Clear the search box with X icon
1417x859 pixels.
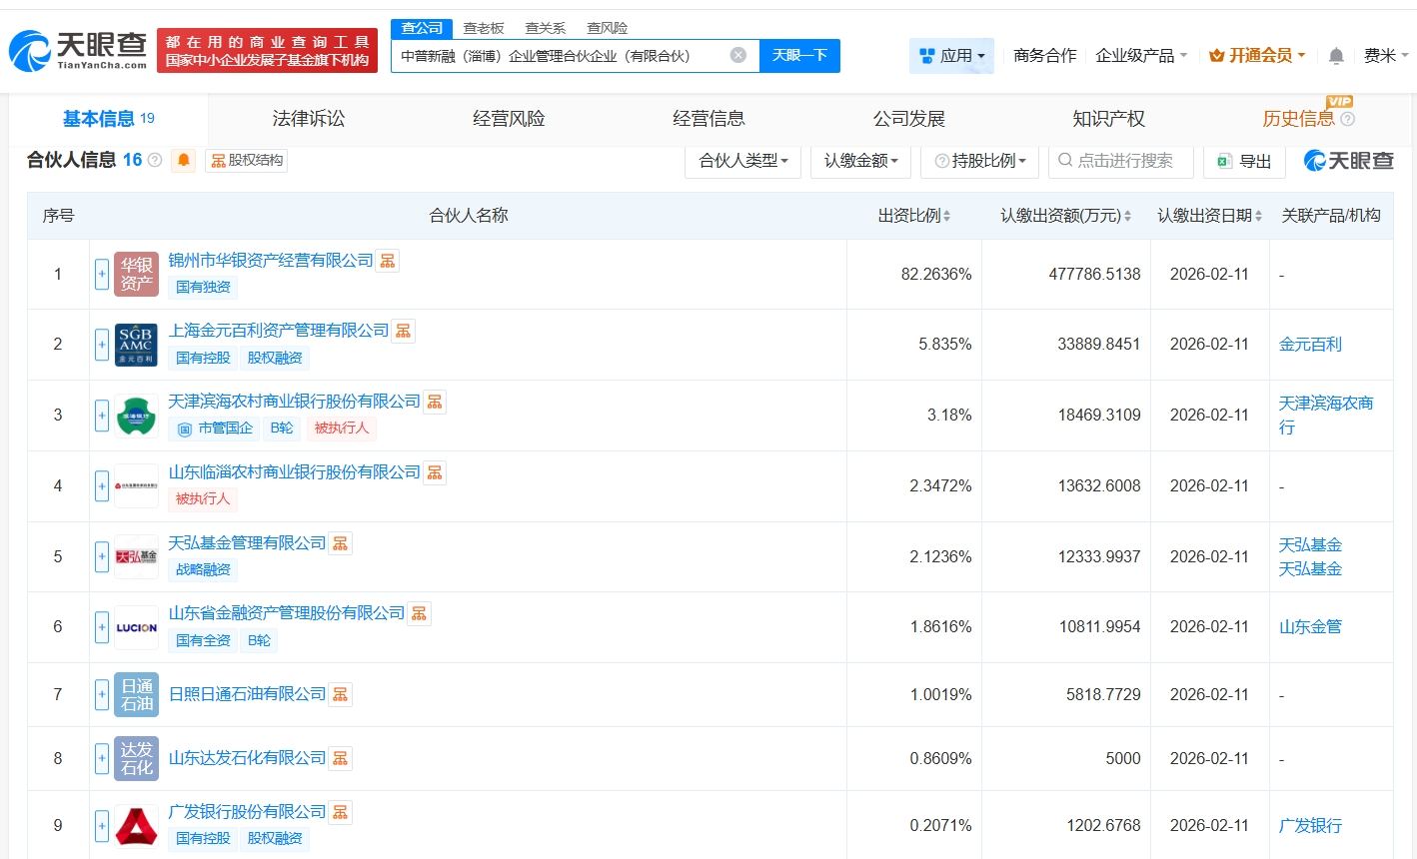pos(737,55)
